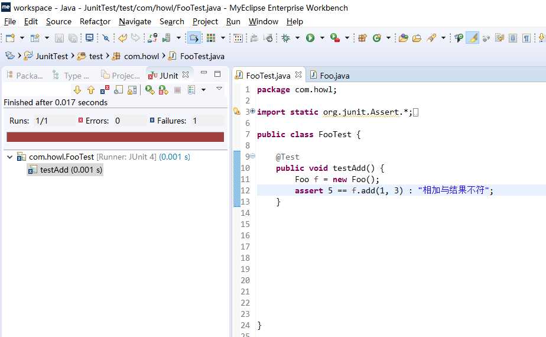Screen dimensions: 546x337
Task: Click the Search flashlight icon
Action: 432,38
